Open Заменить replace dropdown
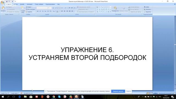176x99 pixels. click(x=148, y=9)
